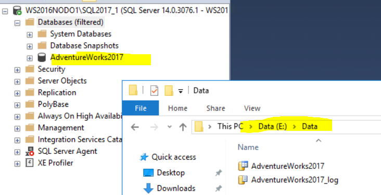The image size is (381, 195).
Task: Go up one folder level
Action: point(183,127)
